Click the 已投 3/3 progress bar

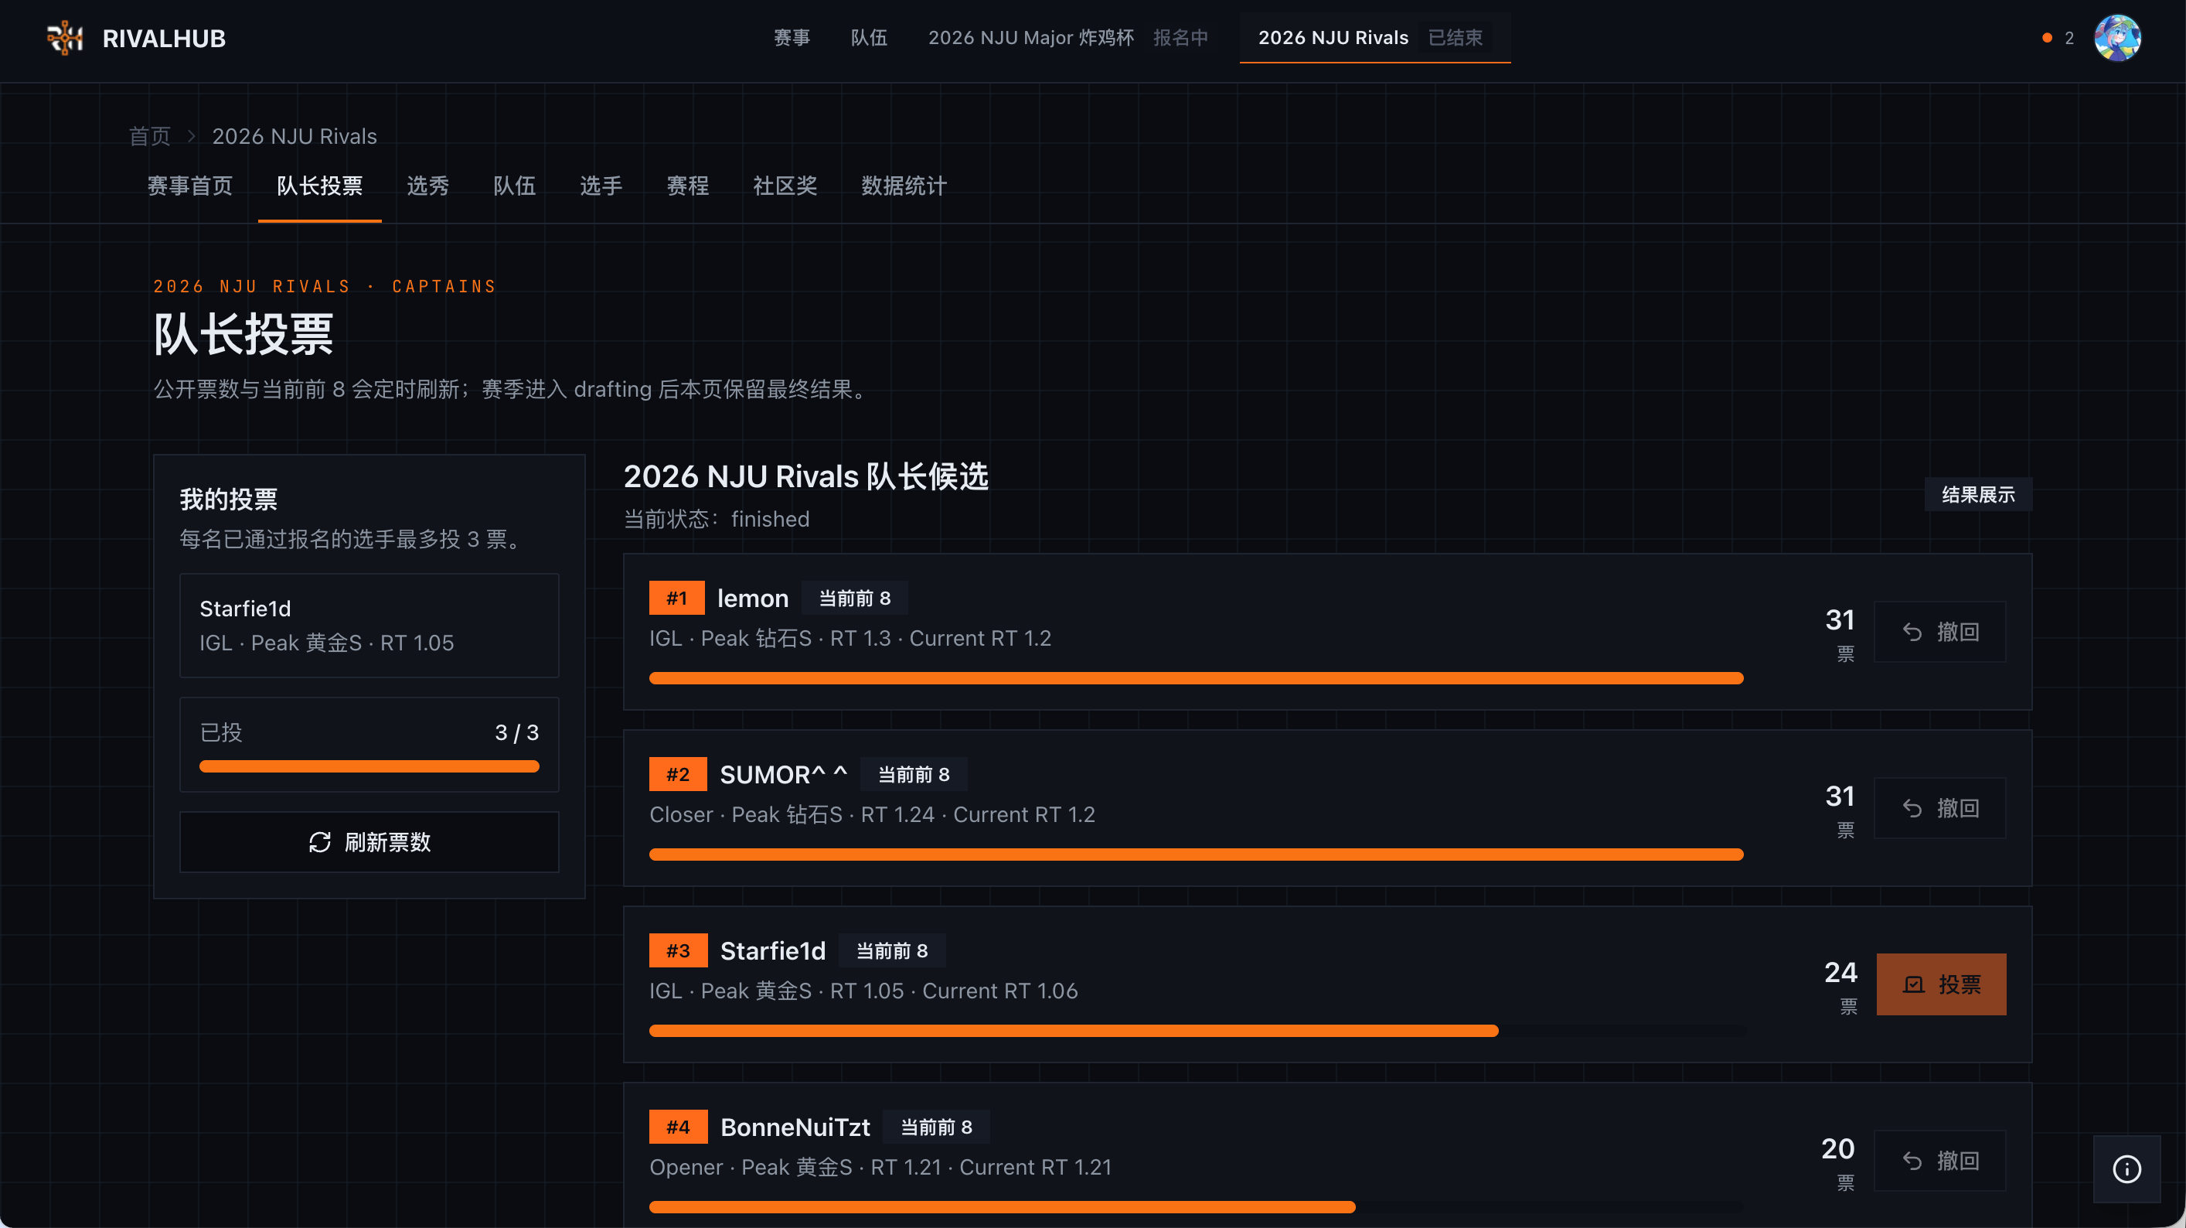click(x=369, y=766)
